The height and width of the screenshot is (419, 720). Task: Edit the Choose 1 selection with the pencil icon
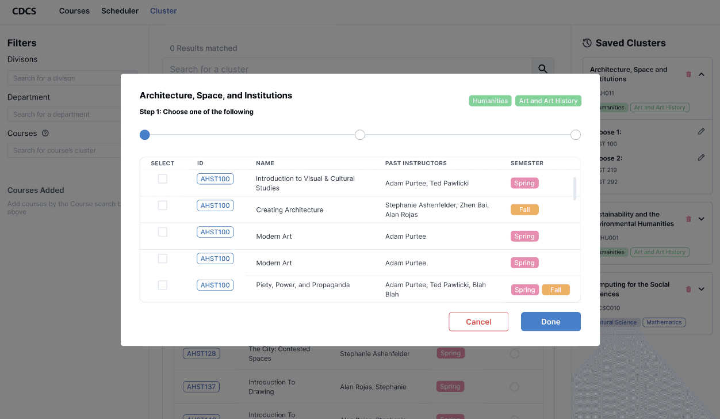point(701,132)
